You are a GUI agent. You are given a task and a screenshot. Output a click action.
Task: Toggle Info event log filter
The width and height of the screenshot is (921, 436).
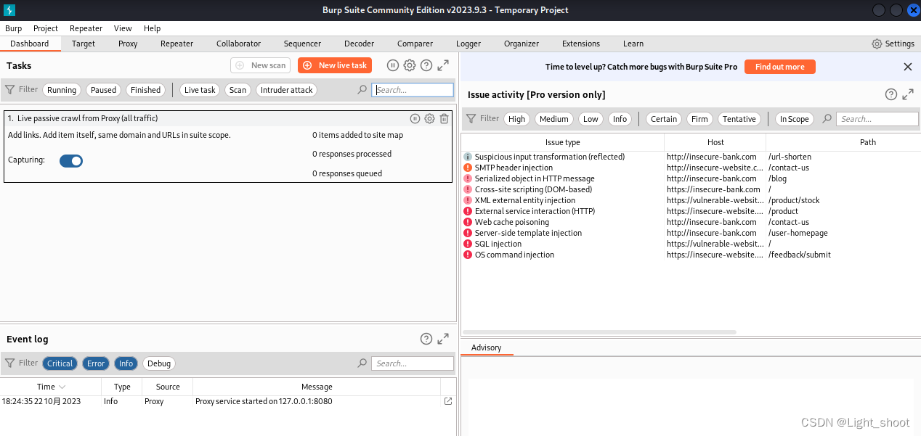click(x=126, y=363)
